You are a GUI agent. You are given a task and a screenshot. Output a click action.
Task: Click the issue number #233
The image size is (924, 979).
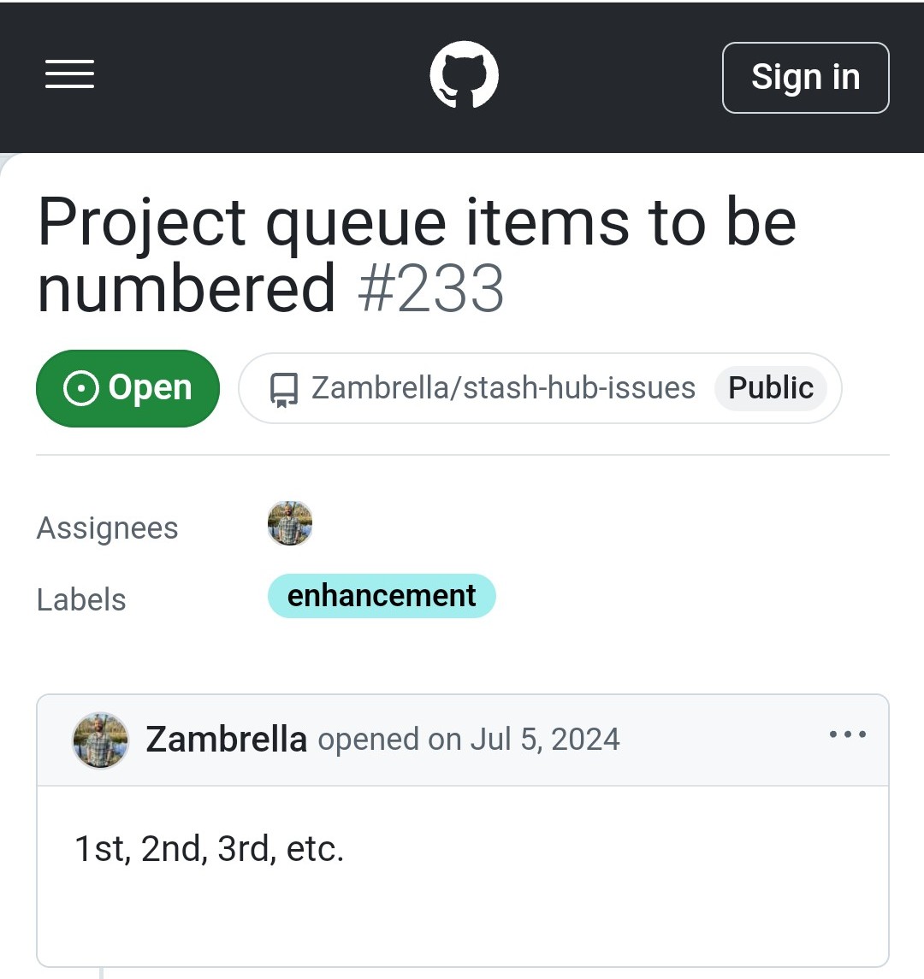coord(430,289)
